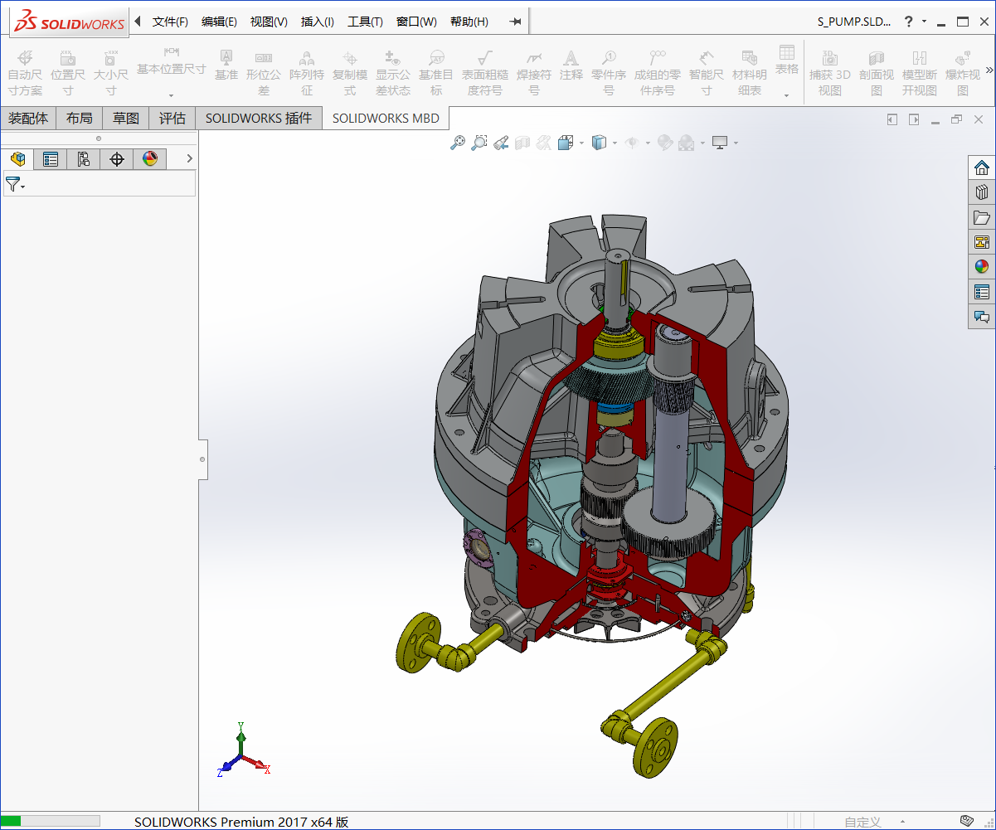Open the View Orientation dropdown arrow
Image resolution: width=996 pixels, height=830 pixels.
[x=581, y=143]
